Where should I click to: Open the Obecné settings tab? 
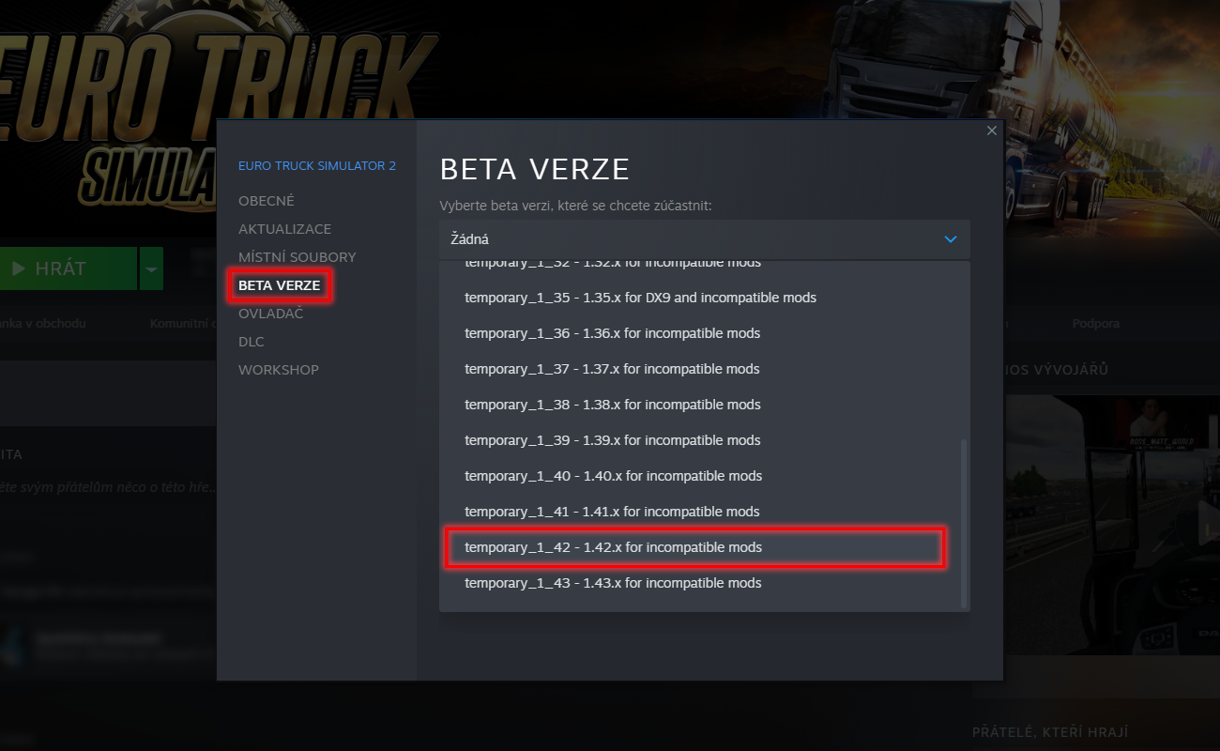[267, 201]
